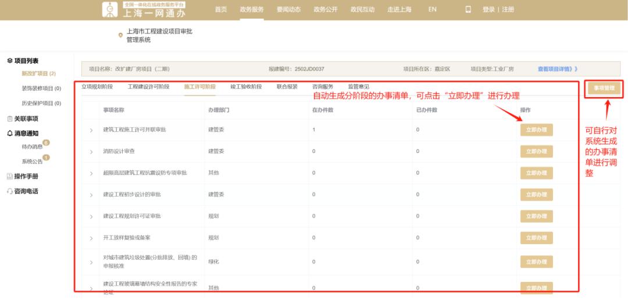This screenshot has width=628, height=300.
Task: Switch to the 立项规划阶段 tab
Action: (x=97, y=87)
